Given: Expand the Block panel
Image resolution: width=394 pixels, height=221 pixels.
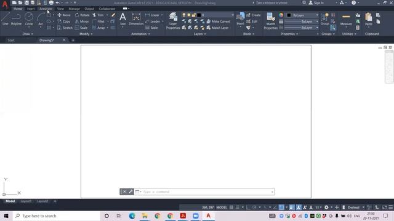Looking at the screenshot, I should tap(249, 34).
